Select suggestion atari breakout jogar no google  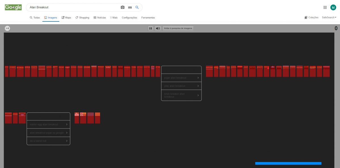point(48,132)
